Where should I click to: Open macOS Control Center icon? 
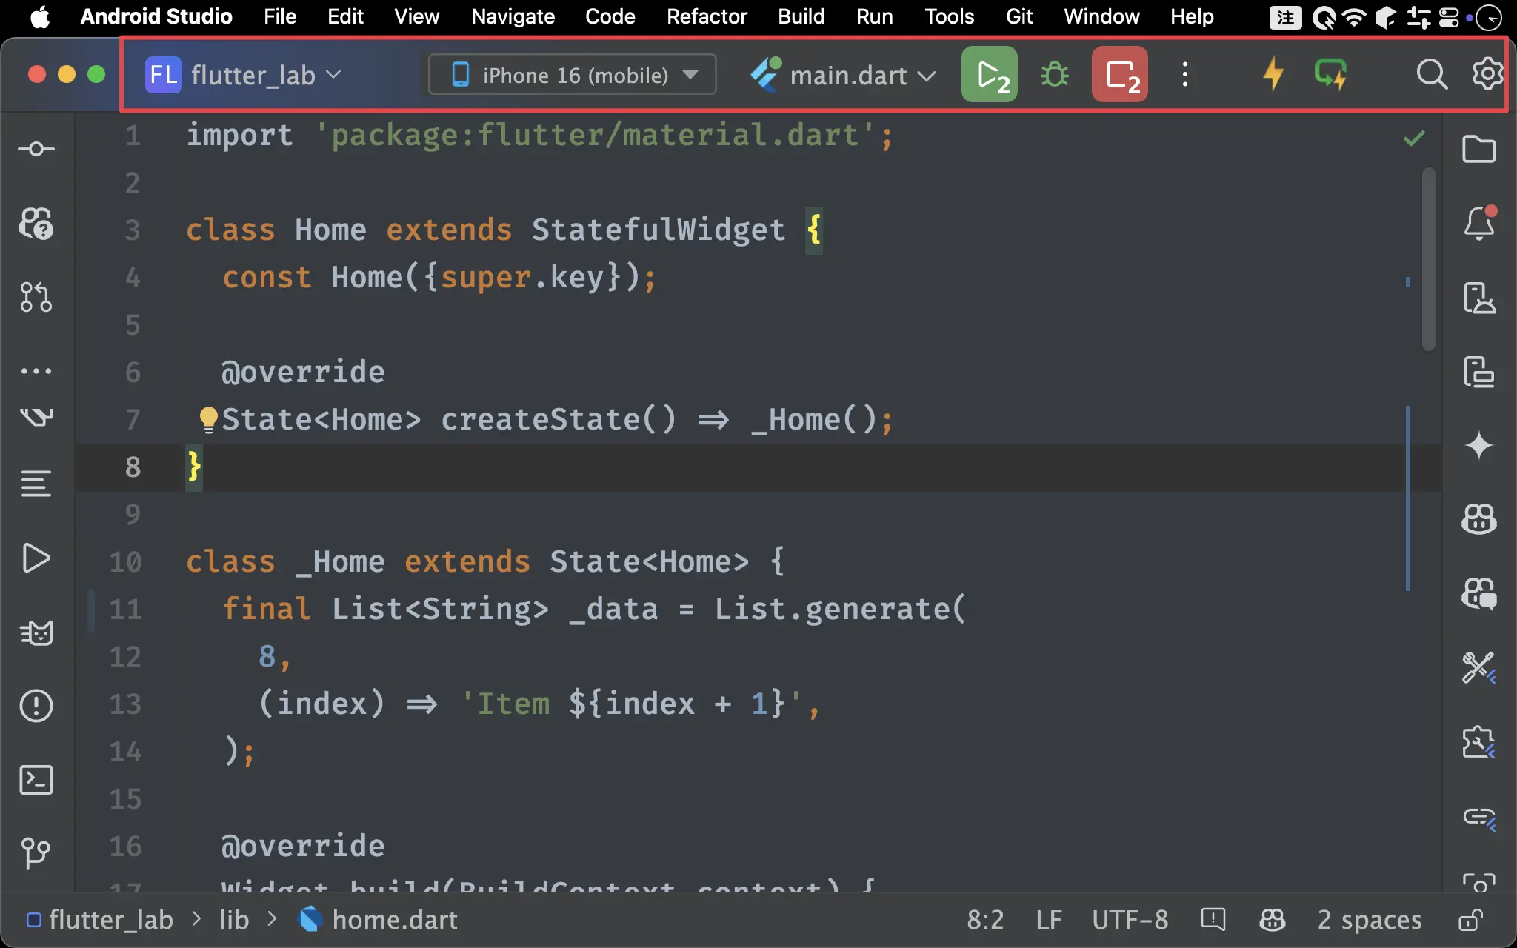1448,16
